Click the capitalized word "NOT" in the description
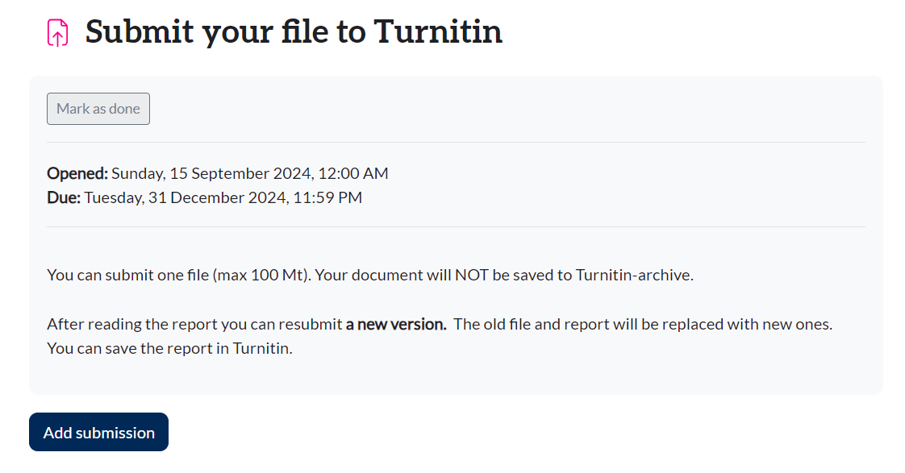Viewport: 905px width, 473px height. click(x=471, y=275)
